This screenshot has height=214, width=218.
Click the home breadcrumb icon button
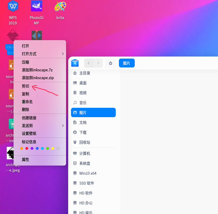coord(111,63)
